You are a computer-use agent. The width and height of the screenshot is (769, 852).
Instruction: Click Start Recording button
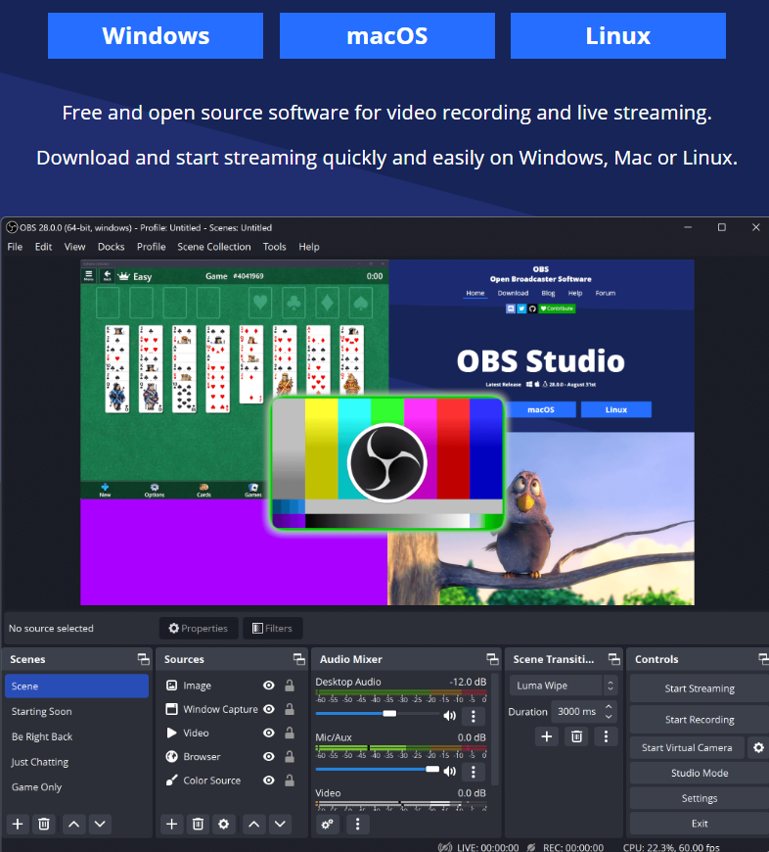(x=700, y=720)
